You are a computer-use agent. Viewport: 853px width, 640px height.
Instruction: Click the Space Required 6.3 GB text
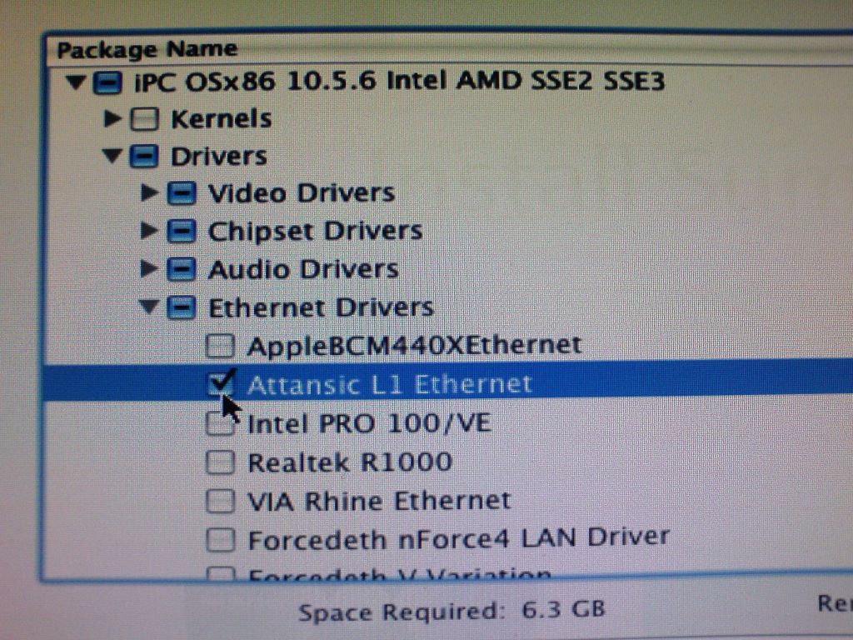(451, 611)
